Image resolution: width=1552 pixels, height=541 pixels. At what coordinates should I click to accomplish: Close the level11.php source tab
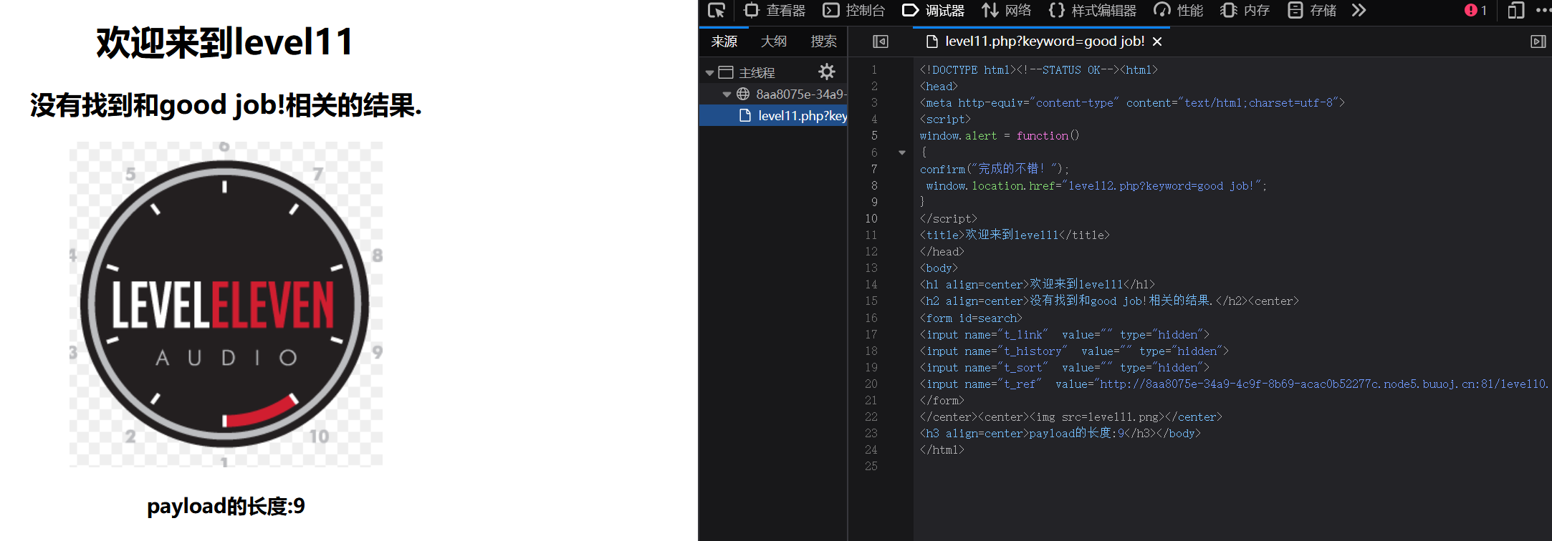coord(1156,42)
